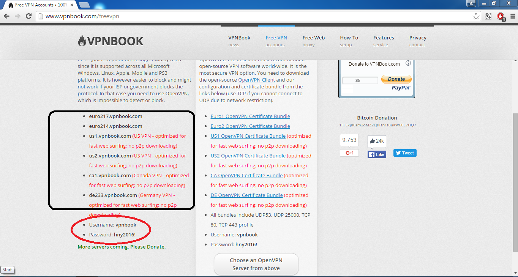Click the Facebook Like button
Viewport: 518px width, 277px height.
[x=377, y=154]
